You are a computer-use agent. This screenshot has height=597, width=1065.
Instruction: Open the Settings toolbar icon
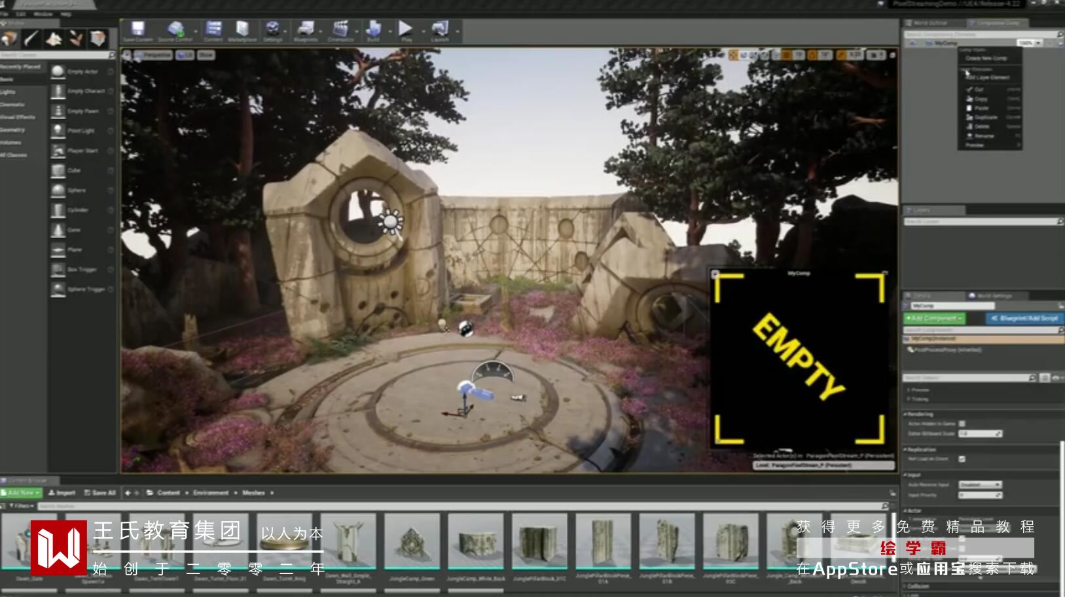pos(272,29)
